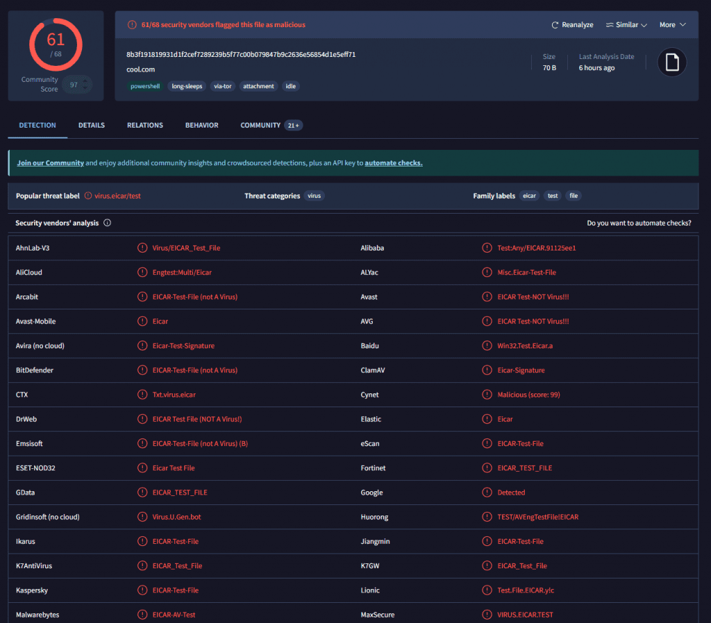Click the via-tor tag
The width and height of the screenshot is (711, 623).
223,86
